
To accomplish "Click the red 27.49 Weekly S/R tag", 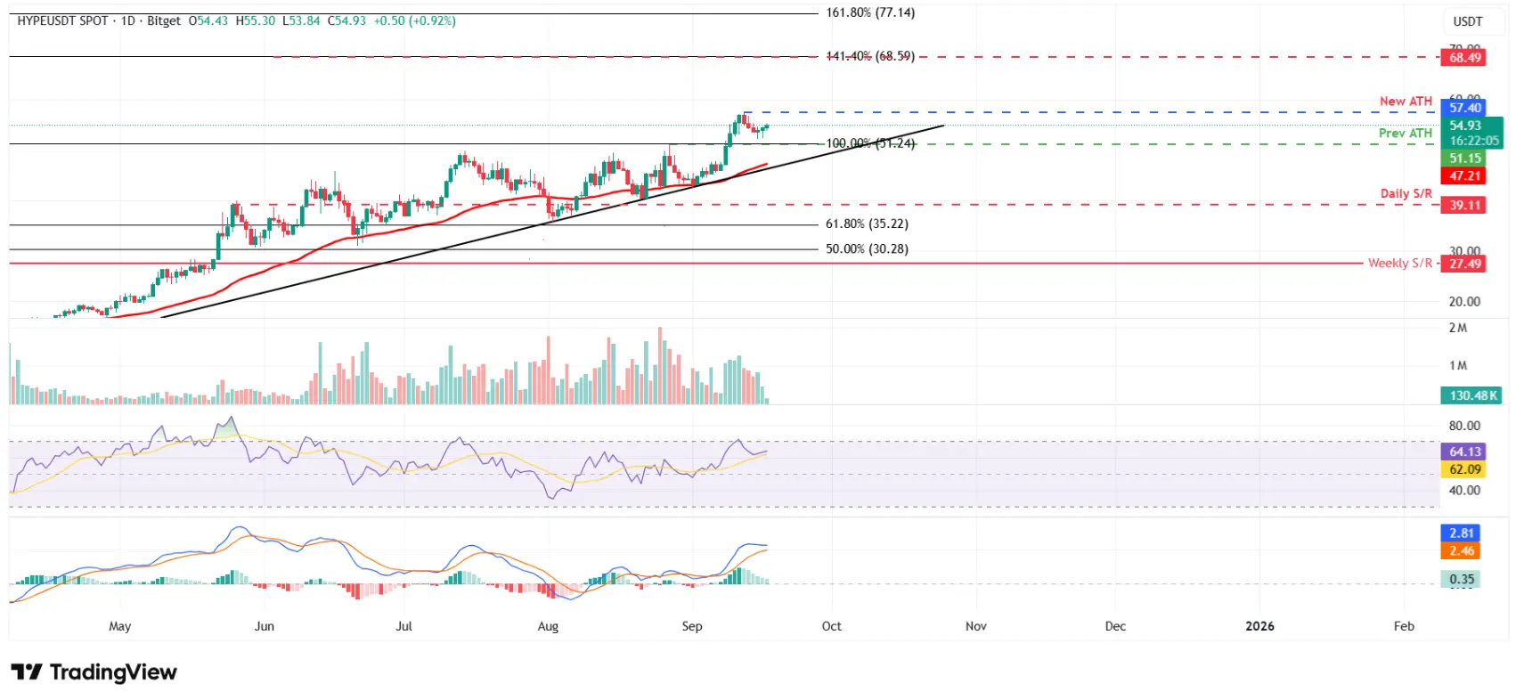I will tap(1463, 264).
